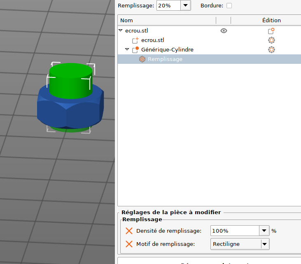The height and width of the screenshot is (264, 301).
Task: Click the infill icon next to Remplissage
Action: [x=142, y=59]
